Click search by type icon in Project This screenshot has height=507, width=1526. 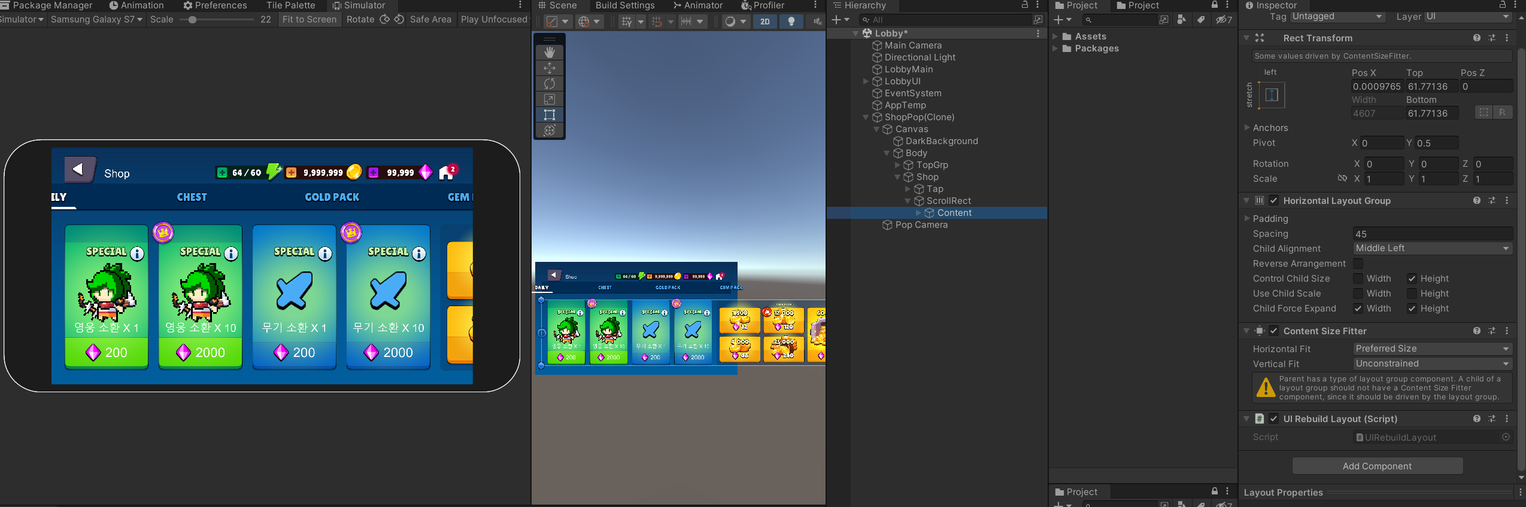[x=1182, y=20]
